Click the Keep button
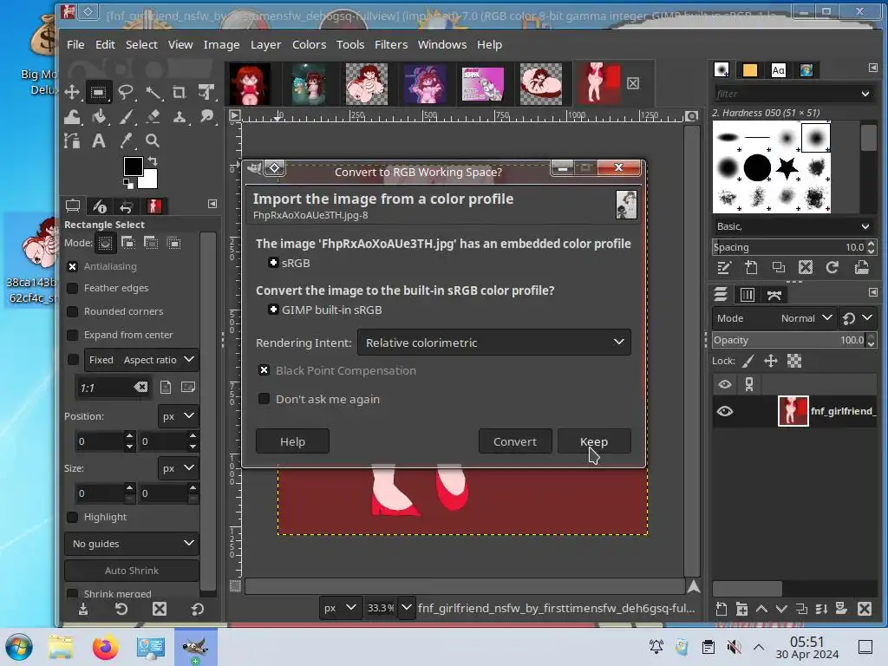The height and width of the screenshot is (666, 888). pos(594,441)
